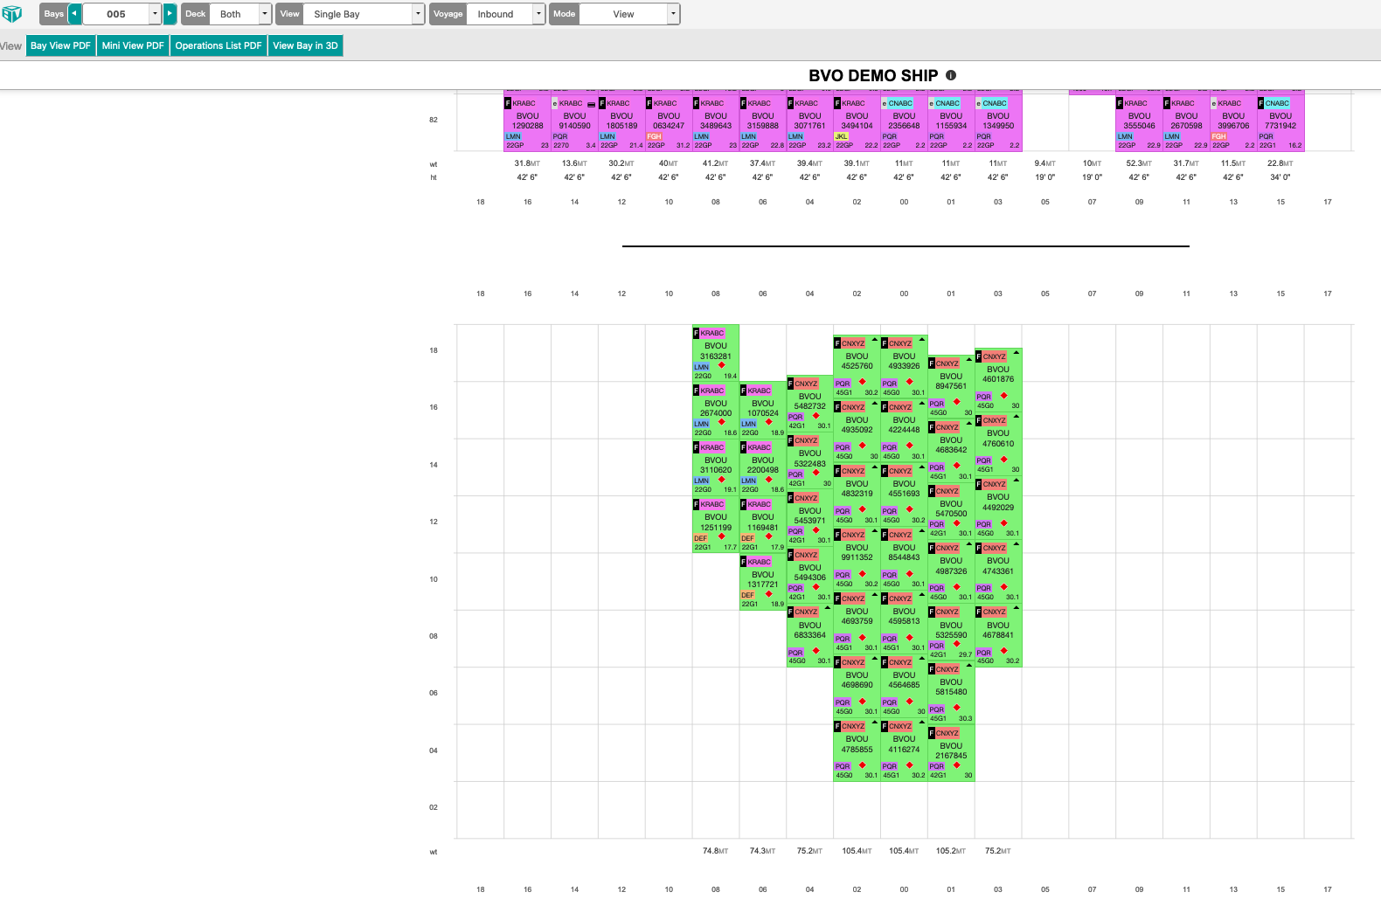Click the BVO cube logo icon
Screen dimensions: 1381x906
(x=12, y=14)
